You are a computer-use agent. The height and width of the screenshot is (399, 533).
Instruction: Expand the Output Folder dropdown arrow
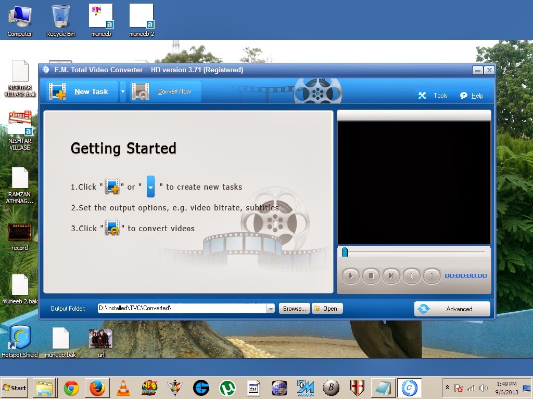click(271, 309)
